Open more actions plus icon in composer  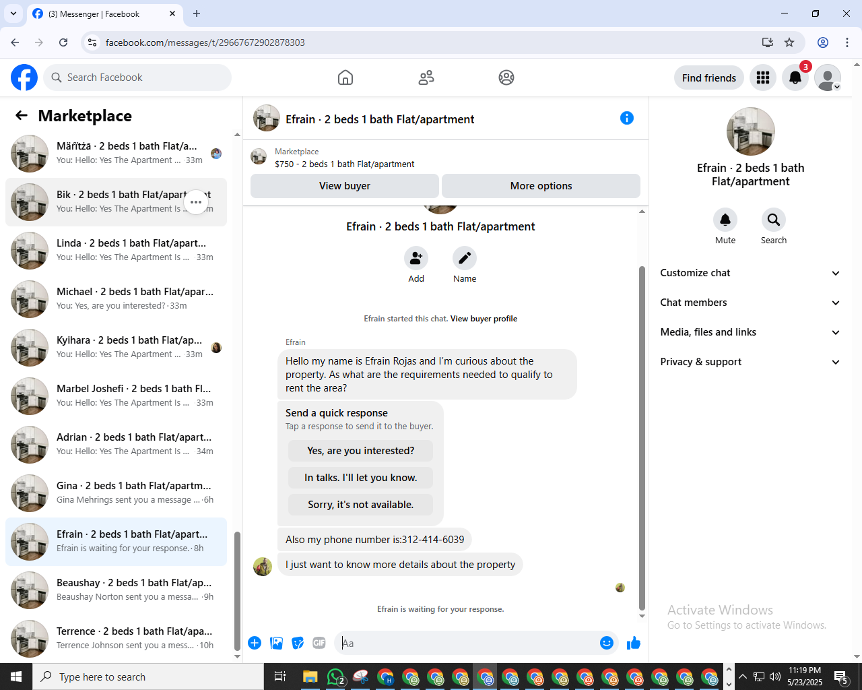pos(255,643)
